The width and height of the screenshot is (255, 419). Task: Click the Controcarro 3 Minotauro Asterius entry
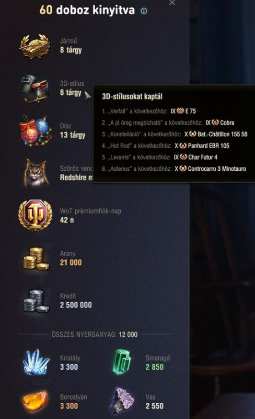pyautogui.click(x=174, y=169)
